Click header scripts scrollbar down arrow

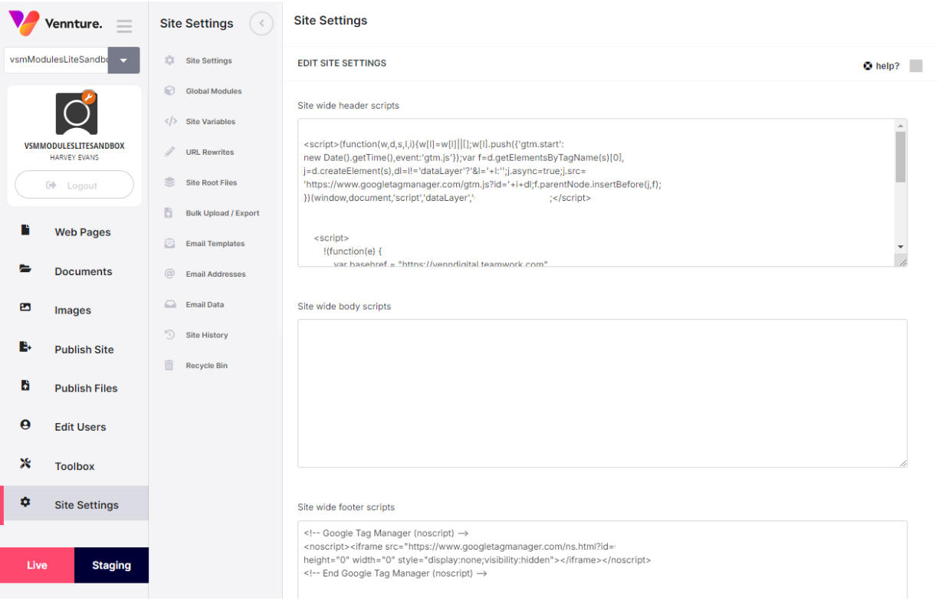901,247
